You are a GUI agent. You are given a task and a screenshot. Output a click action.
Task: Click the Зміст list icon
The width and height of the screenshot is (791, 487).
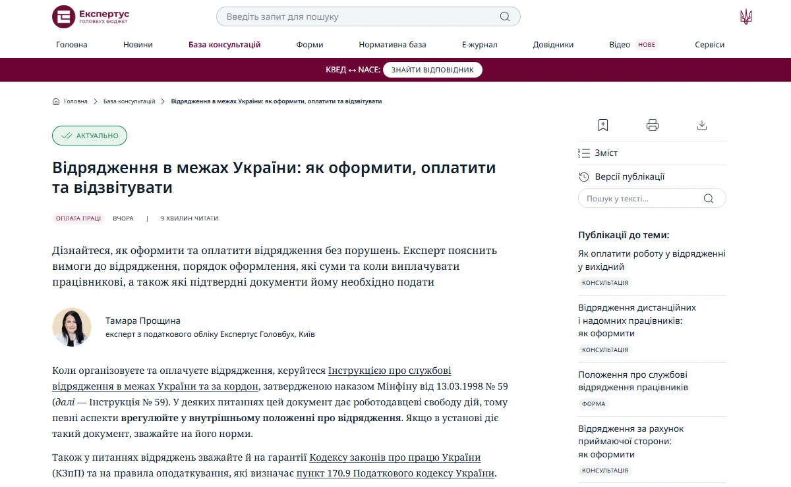point(583,153)
